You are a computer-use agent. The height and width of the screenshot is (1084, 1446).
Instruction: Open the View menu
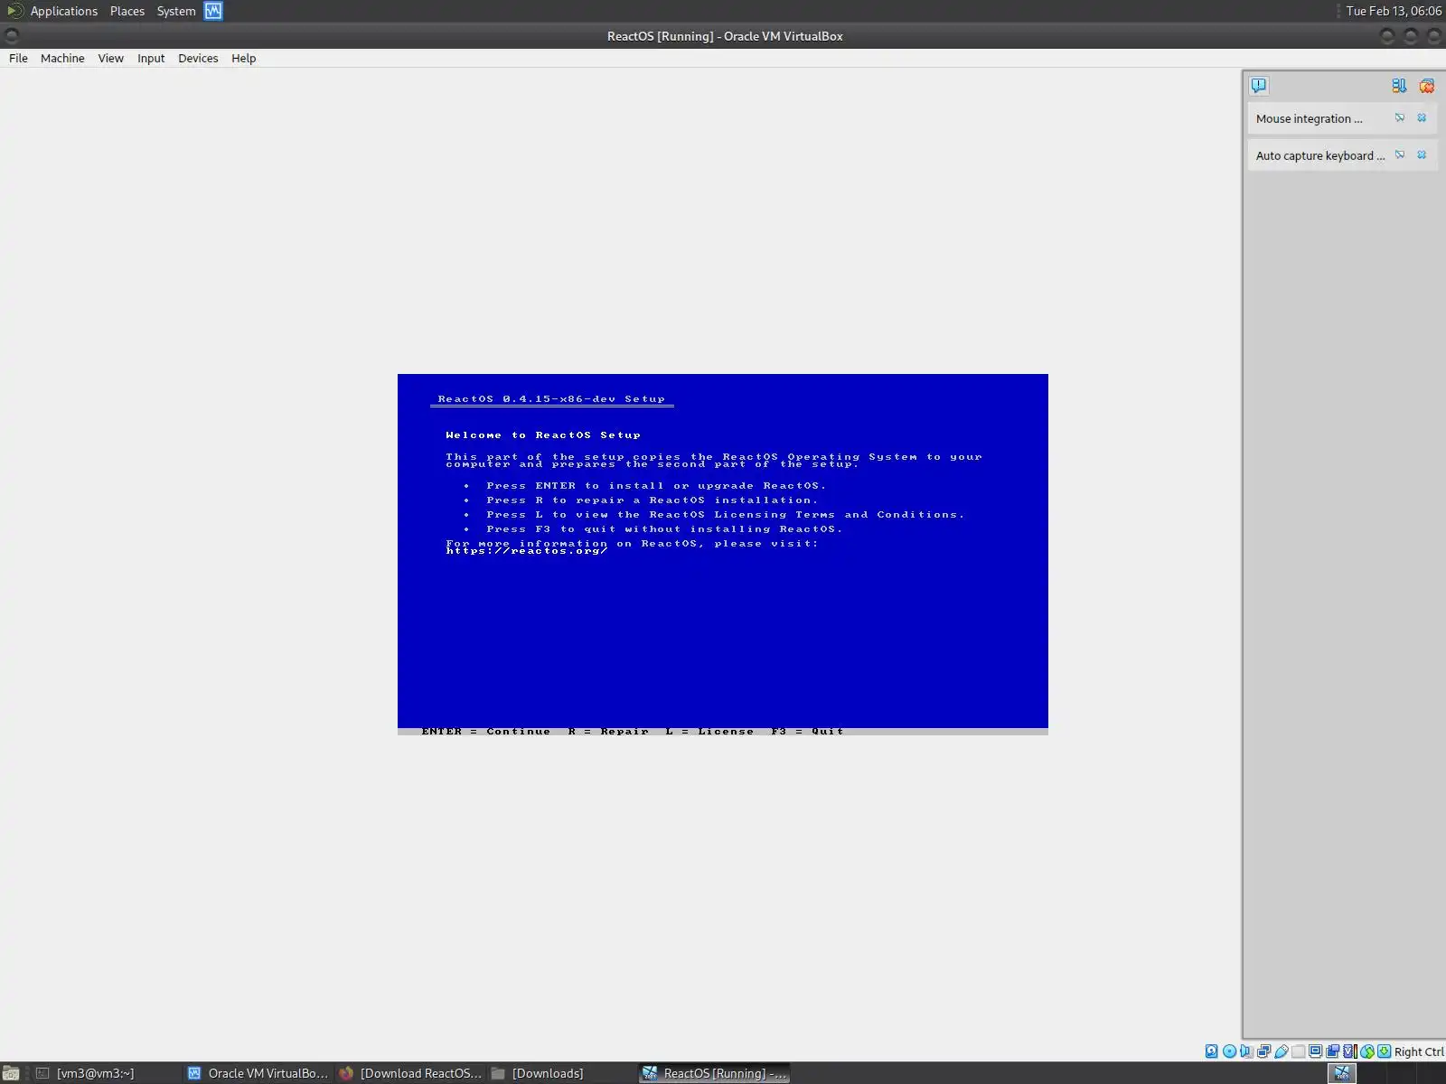click(x=111, y=58)
